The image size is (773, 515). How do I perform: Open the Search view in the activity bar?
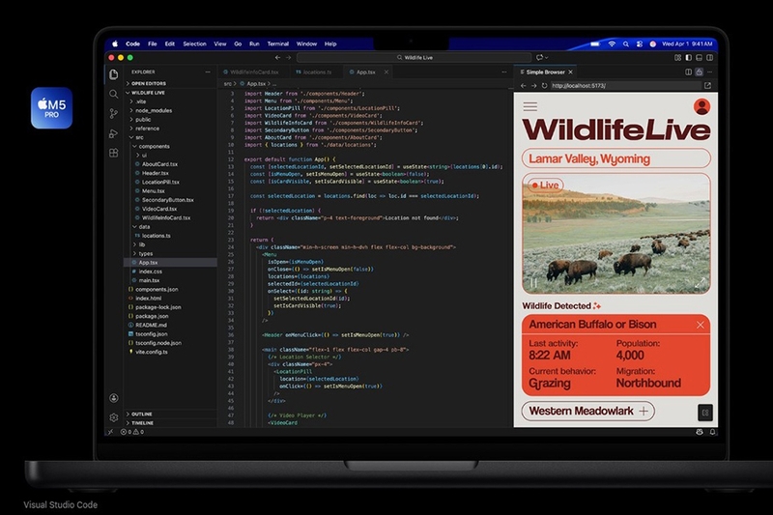coord(113,94)
